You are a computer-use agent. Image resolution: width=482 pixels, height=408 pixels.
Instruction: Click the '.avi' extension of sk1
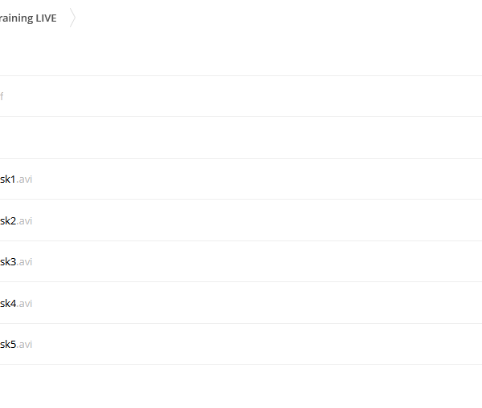point(24,180)
